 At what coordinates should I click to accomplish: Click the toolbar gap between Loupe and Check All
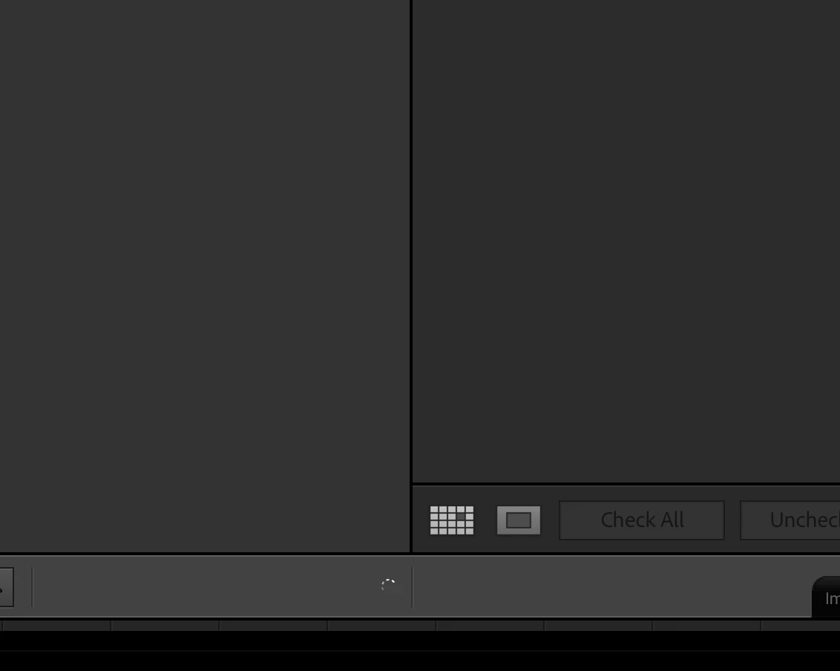(550, 520)
